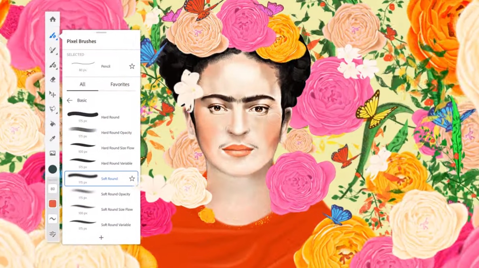This screenshot has height=268, width=479.
Task: Select the Pixel Brushes tool
Action: click(53, 36)
